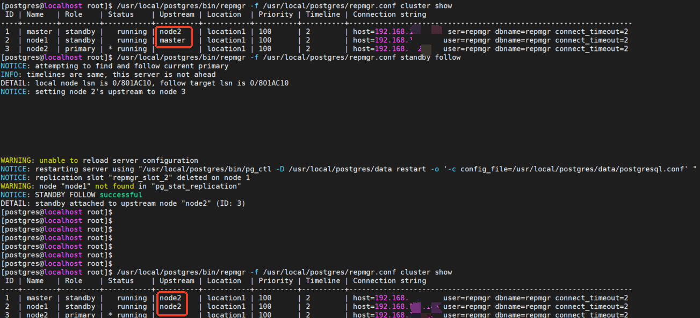
Task: Click red-boxed 'node2' upstream in top table's first row
Action: point(170,32)
